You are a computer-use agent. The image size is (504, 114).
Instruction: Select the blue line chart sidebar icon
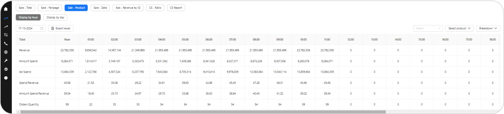pos(6,18)
